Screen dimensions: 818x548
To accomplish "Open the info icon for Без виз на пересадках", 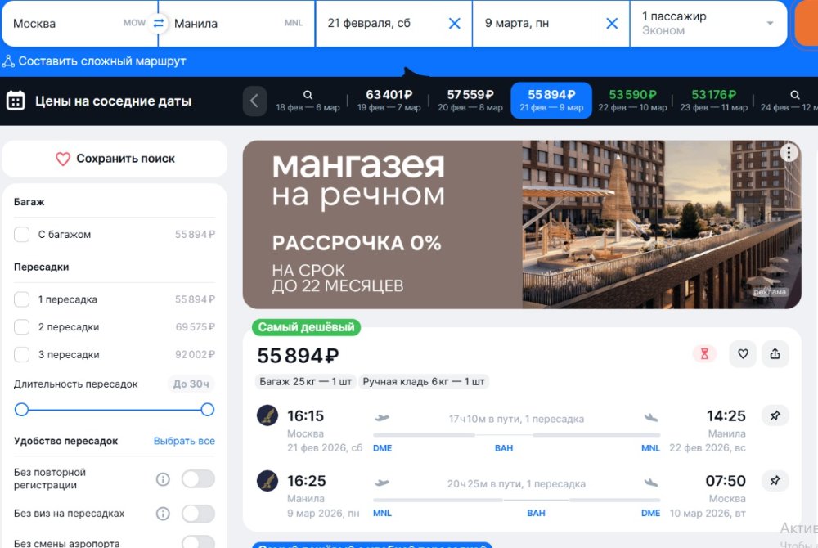I will [x=163, y=514].
